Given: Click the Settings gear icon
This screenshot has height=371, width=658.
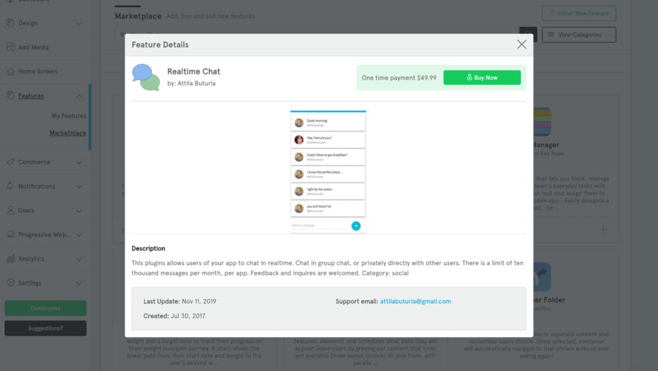Looking at the screenshot, I should tap(10, 283).
